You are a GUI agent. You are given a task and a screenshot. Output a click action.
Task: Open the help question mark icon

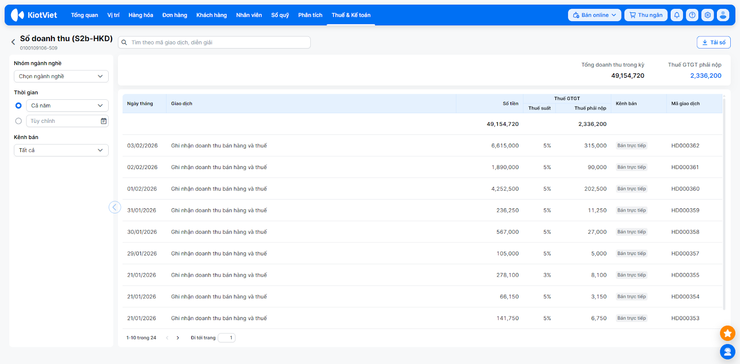tap(692, 15)
